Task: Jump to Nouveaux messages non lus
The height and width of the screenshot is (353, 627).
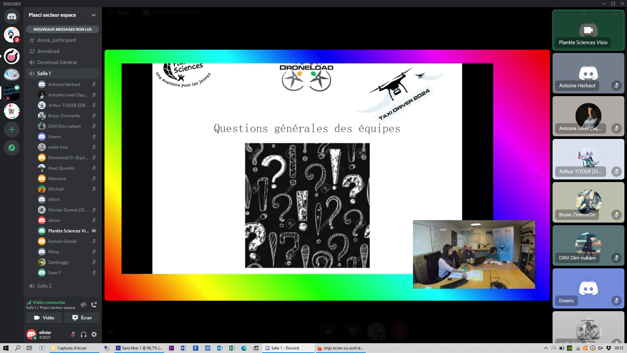Action: [x=63, y=29]
